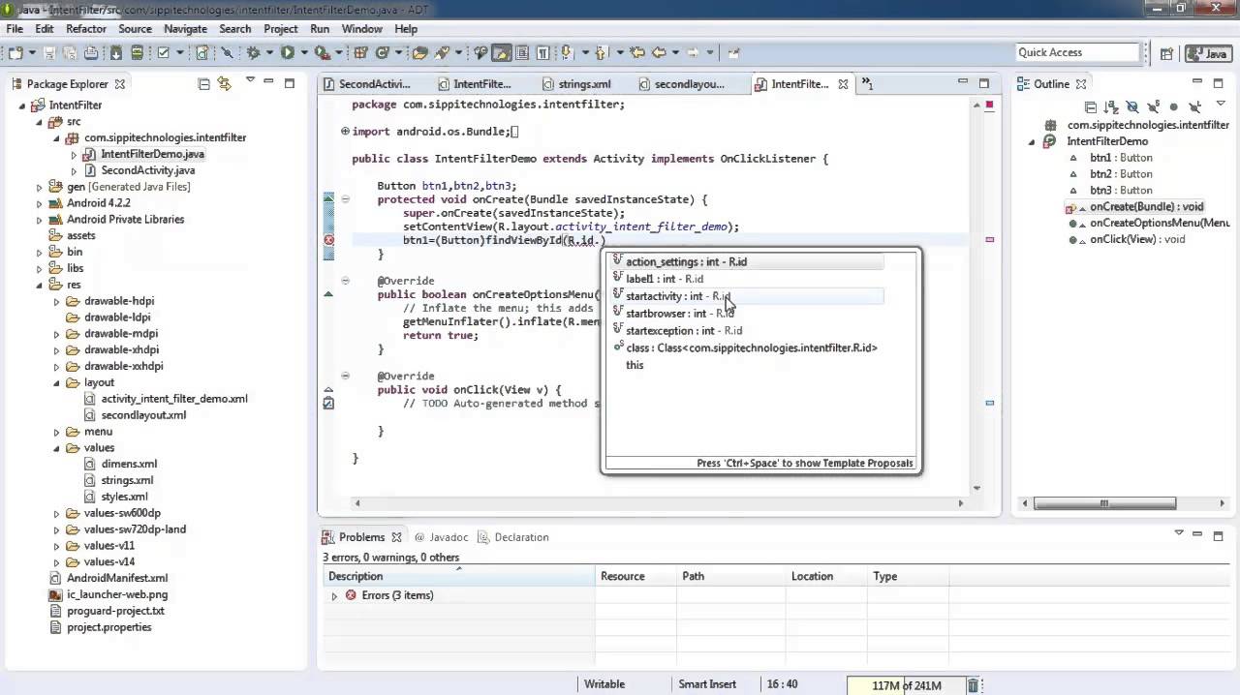The height and width of the screenshot is (695, 1240).
Task: Open the Run button dropdown arrow
Action: coord(304,53)
